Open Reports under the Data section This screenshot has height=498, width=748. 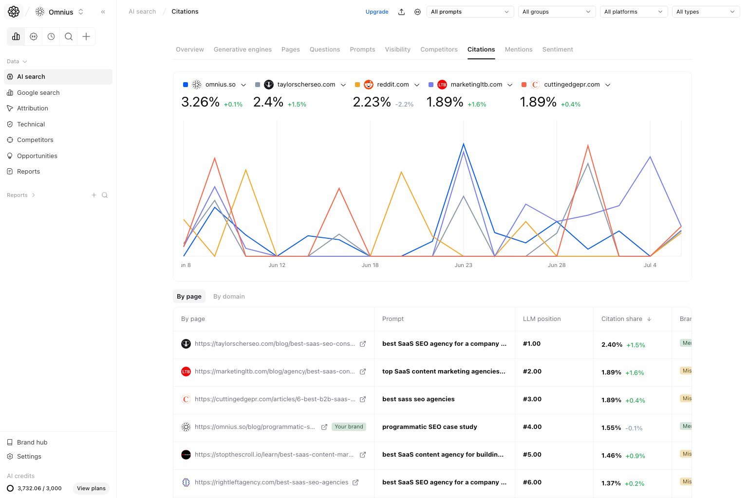pyautogui.click(x=58, y=172)
